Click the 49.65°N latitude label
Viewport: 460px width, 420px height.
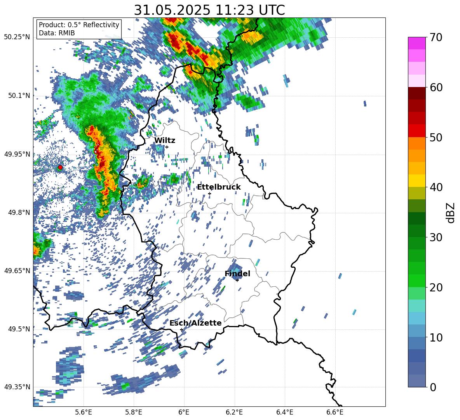17,271
